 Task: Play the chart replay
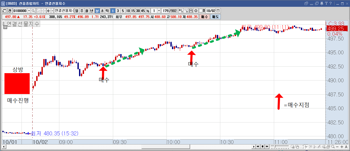coord(254,147)
